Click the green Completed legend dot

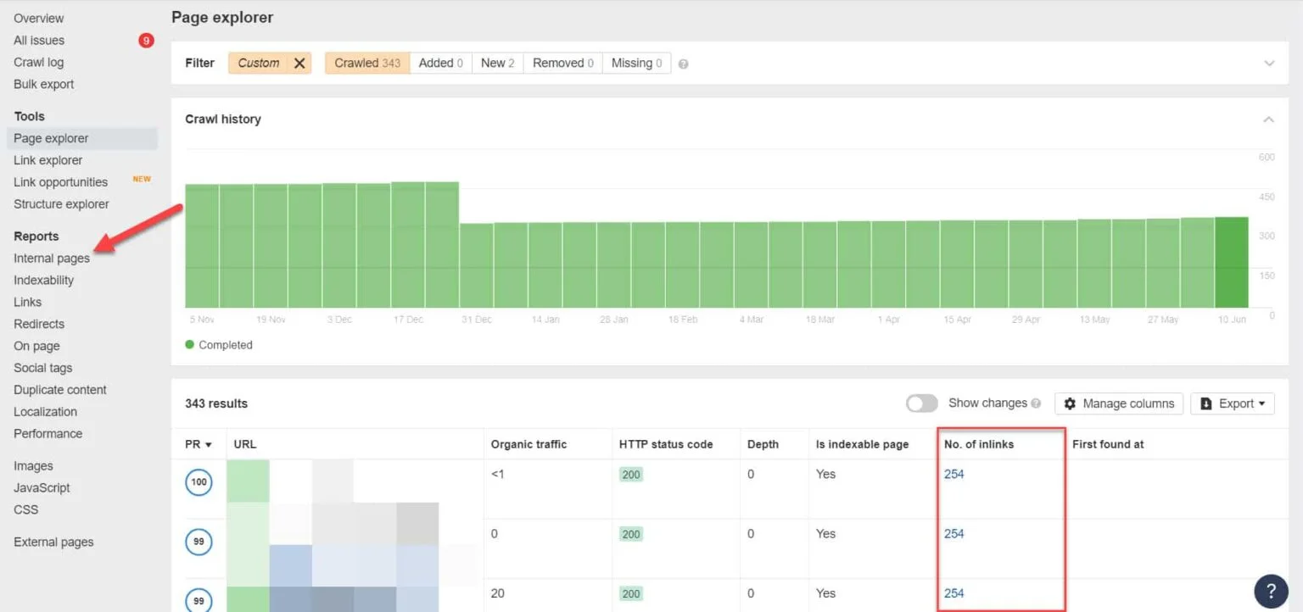point(188,344)
